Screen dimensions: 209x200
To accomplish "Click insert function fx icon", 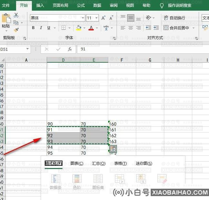I will (x=70, y=49).
